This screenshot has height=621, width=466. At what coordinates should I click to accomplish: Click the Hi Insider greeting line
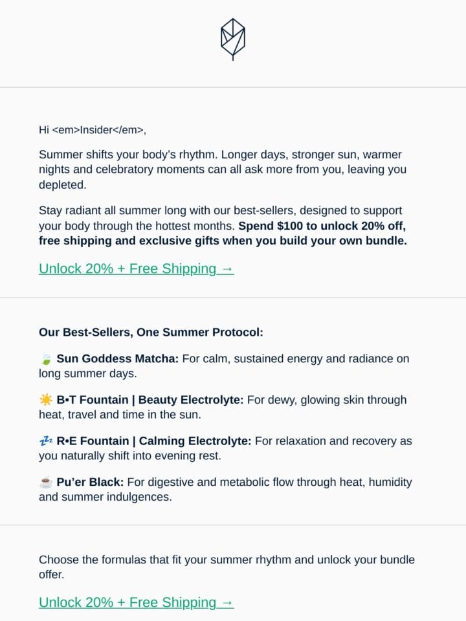93,130
